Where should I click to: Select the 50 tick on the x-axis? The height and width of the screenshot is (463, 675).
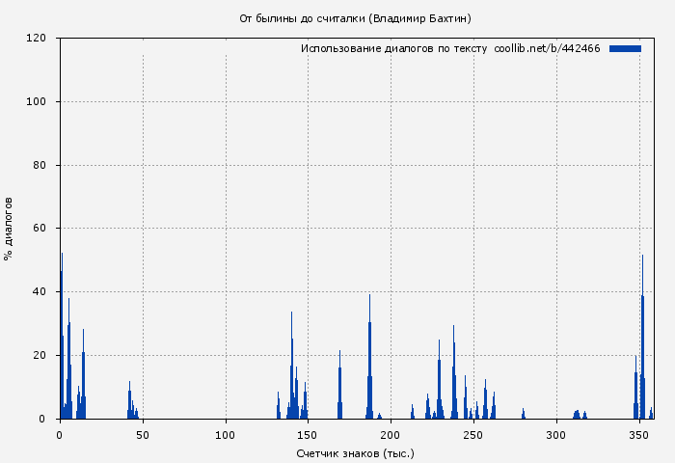[143, 435]
